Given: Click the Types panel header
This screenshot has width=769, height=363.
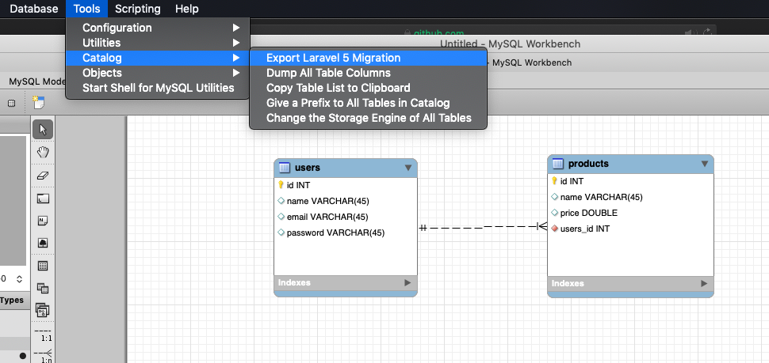Looking at the screenshot, I should point(13,300).
